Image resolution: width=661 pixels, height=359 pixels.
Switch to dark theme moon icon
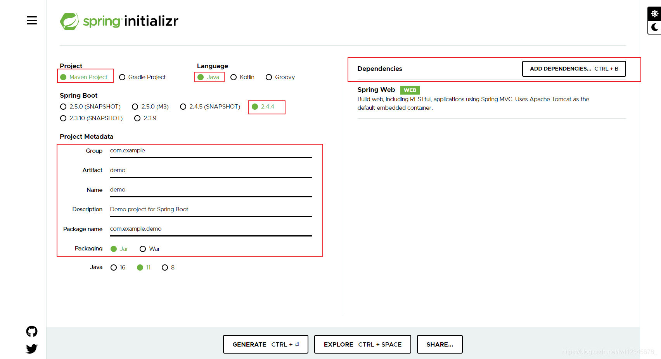tap(655, 27)
